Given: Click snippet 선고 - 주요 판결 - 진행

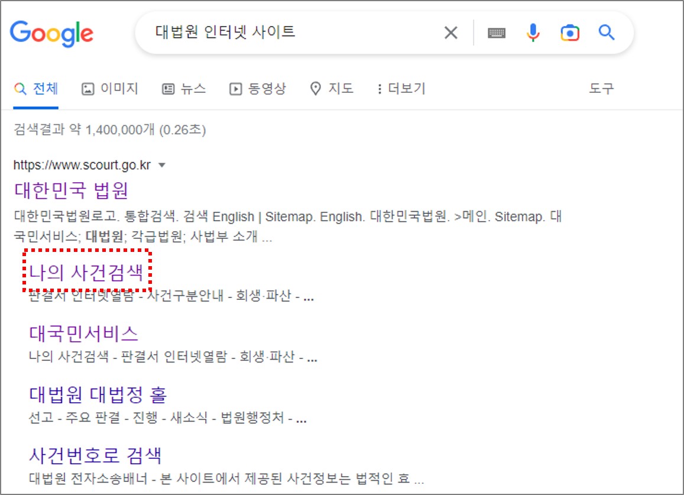Looking at the screenshot, I should 167,418.
